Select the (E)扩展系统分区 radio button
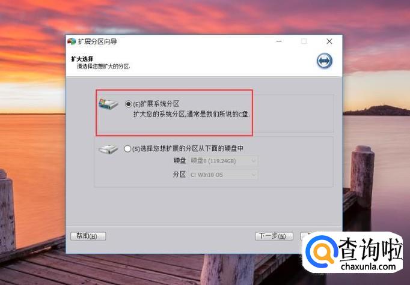The width and height of the screenshot is (410, 285). pos(128,104)
